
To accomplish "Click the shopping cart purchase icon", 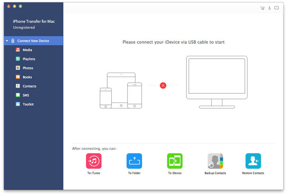I will (x=262, y=8).
